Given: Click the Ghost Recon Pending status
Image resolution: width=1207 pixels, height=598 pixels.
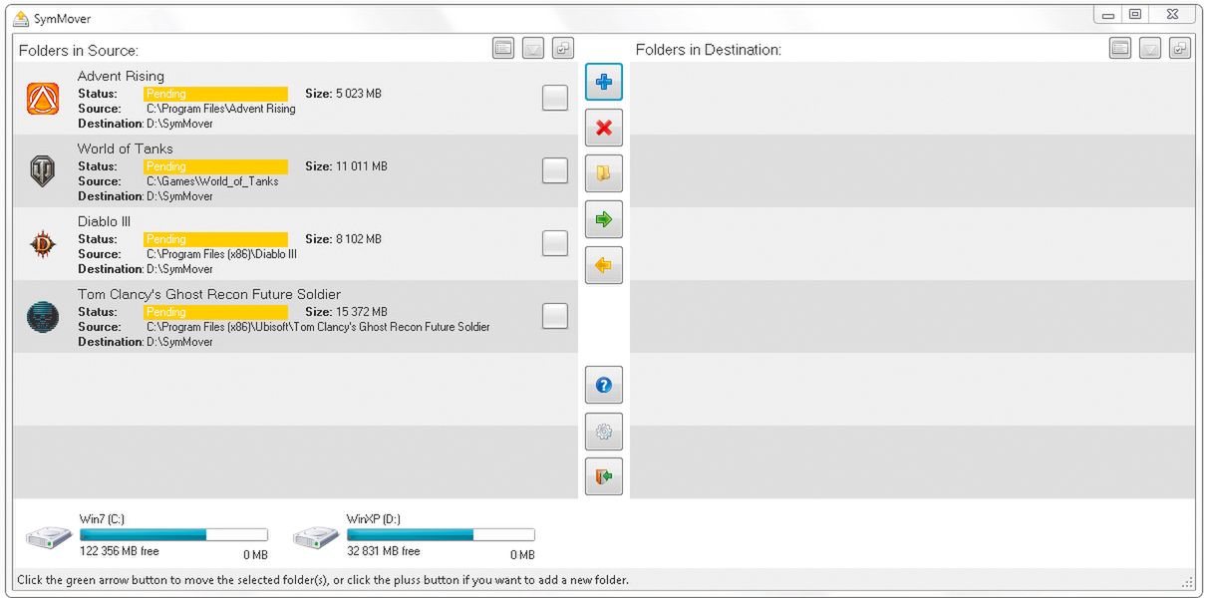Looking at the screenshot, I should click(215, 312).
